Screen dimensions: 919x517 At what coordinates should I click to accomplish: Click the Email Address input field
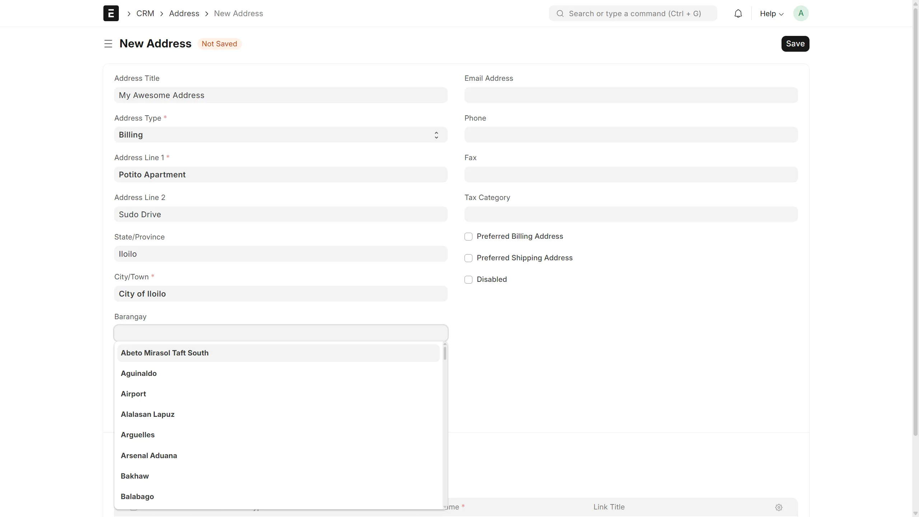click(631, 95)
